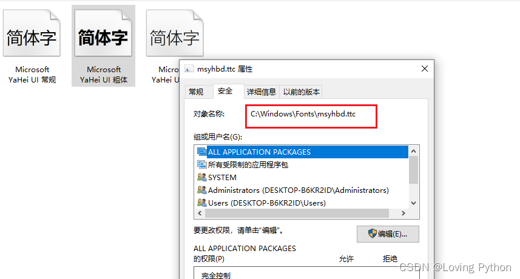This screenshot has height=279, width=520.
Task: Click the object path C:\Windows\Fonts\msyhbd.ttc
Action: pos(303,114)
